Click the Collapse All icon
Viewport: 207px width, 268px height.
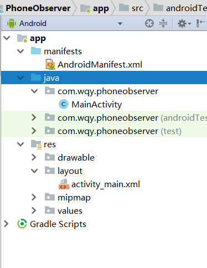(163, 23)
